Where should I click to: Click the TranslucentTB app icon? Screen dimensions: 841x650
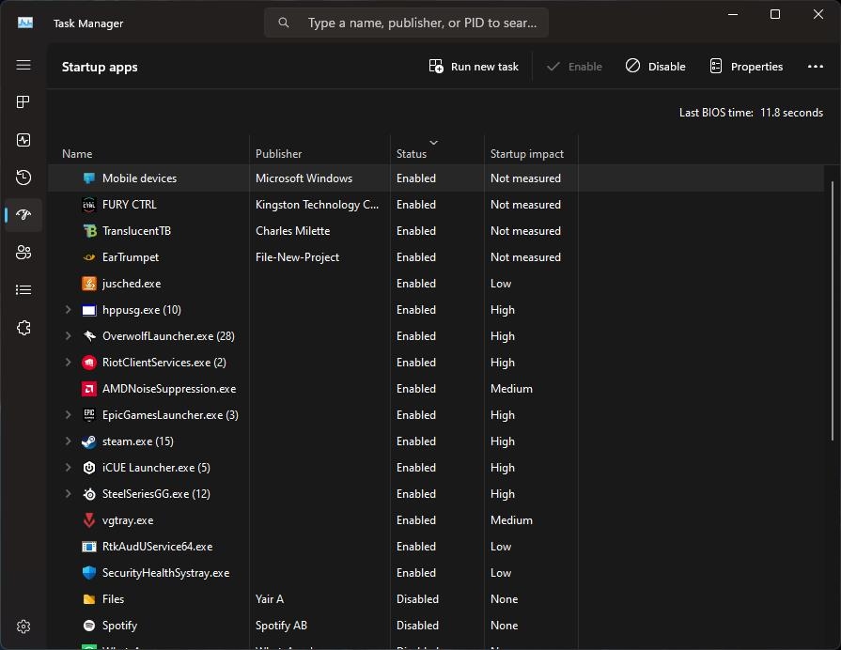pyautogui.click(x=89, y=231)
